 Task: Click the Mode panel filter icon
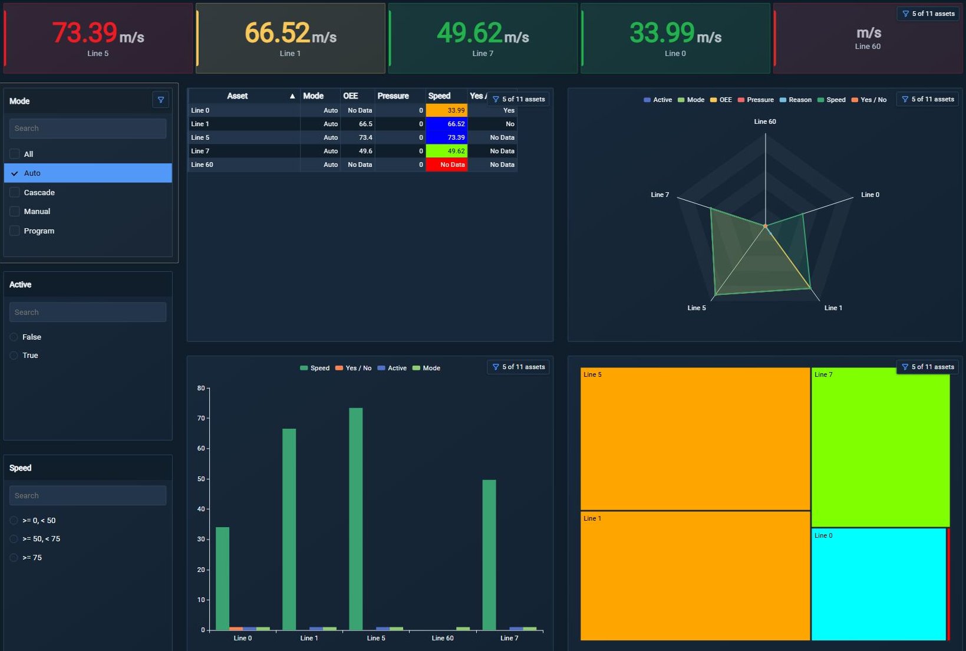160,100
